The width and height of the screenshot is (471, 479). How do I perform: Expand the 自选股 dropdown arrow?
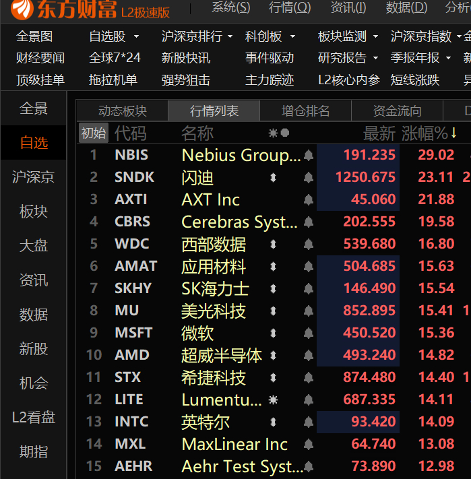tap(136, 36)
